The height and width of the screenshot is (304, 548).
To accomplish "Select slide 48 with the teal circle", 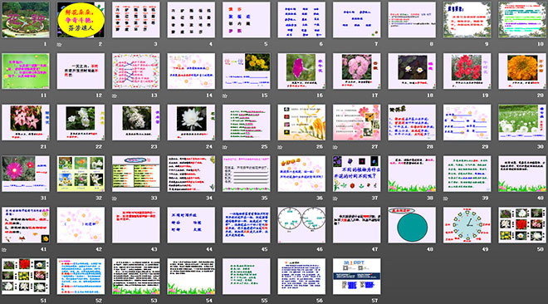I will (x=412, y=225).
